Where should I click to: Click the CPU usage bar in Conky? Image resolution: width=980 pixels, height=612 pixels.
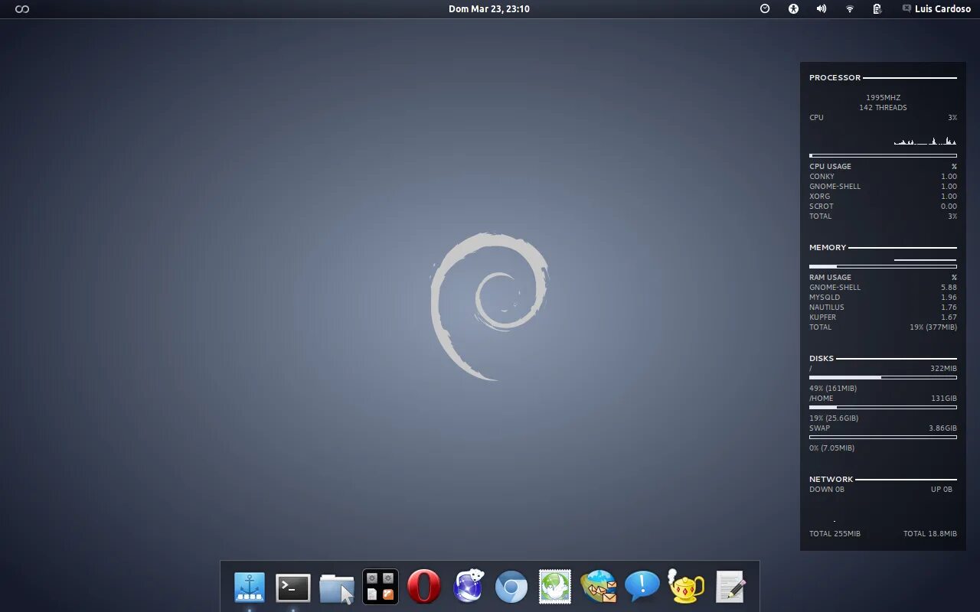click(x=883, y=155)
